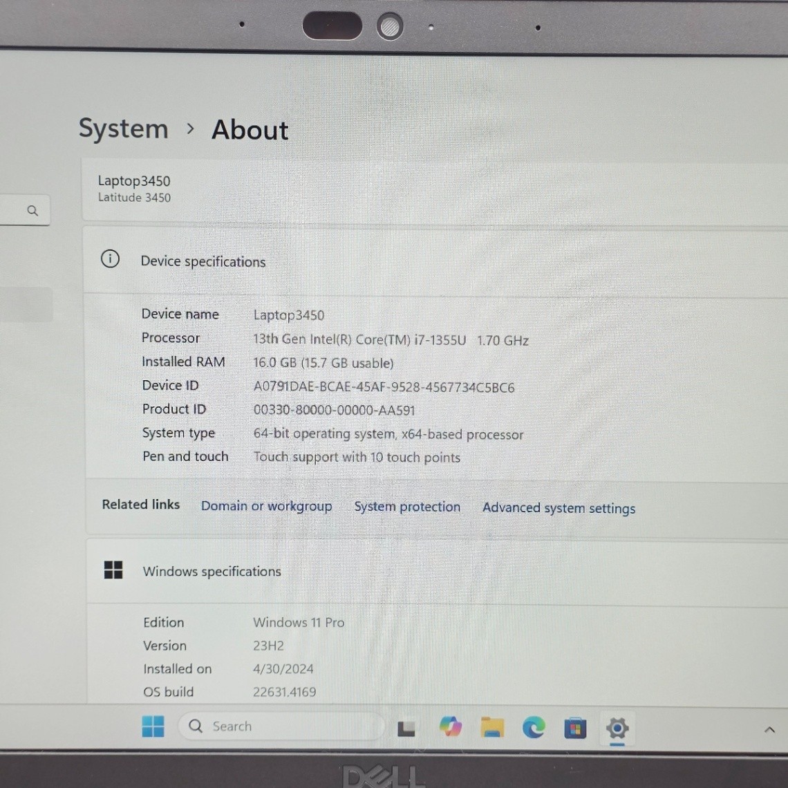Screen dimensions: 788x788
Task: Click the taskbar Search box
Action: pyautogui.click(x=281, y=726)
